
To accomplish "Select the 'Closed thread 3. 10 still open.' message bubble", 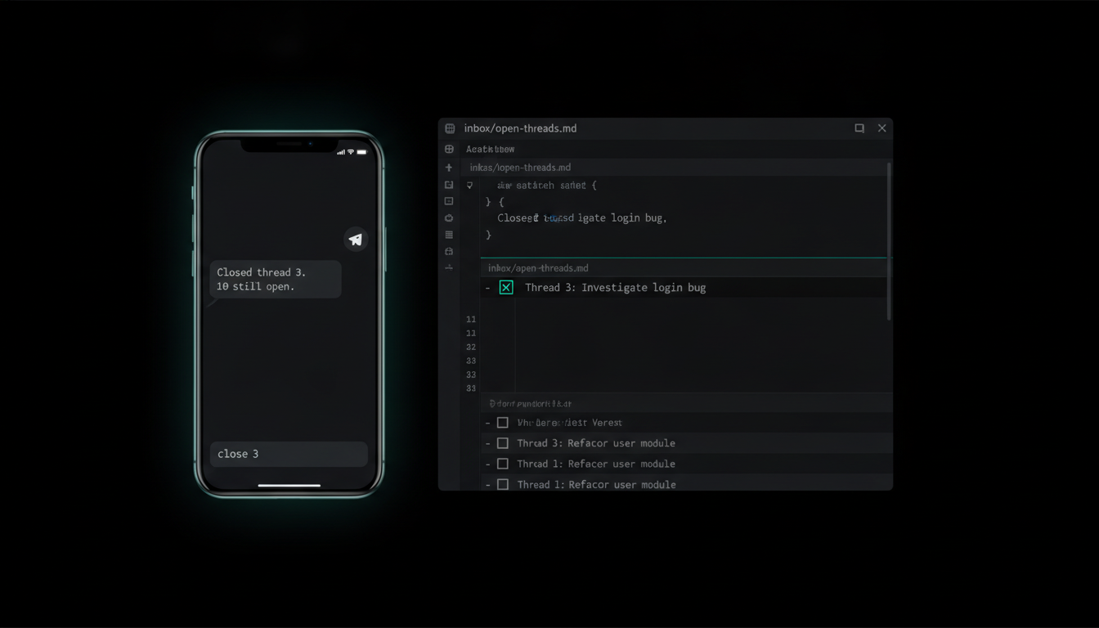I will coord(276,279).
